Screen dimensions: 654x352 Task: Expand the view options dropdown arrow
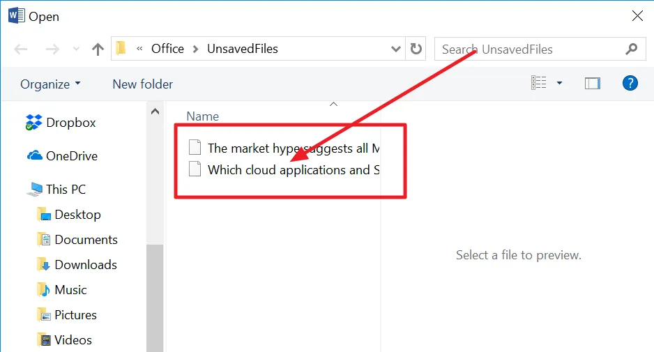559,83
